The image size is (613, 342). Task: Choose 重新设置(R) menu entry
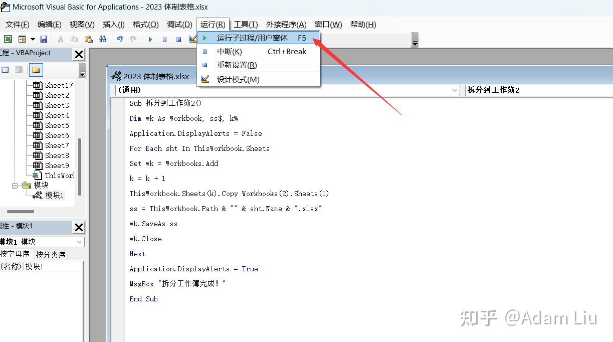tap(259, 65)
